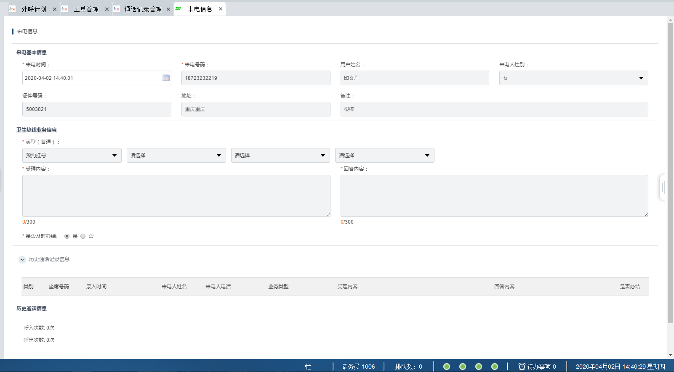
Task: Click the 证件号码 field
Action: [96, 109]
